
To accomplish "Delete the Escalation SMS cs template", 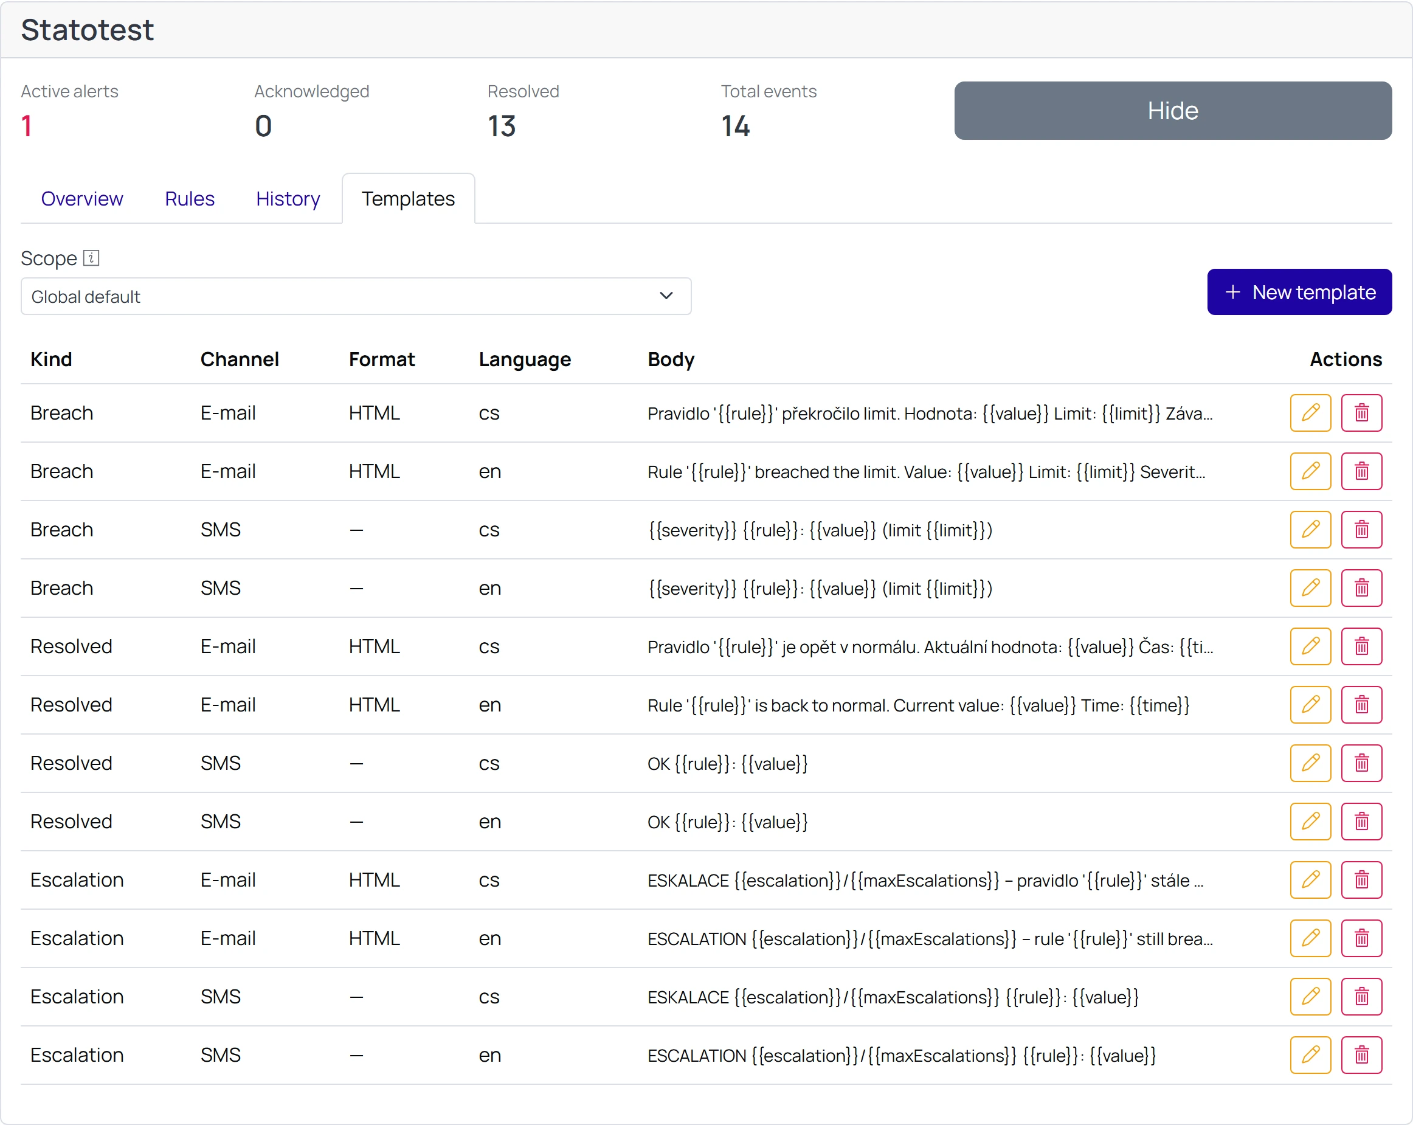I will (1361, 997).
